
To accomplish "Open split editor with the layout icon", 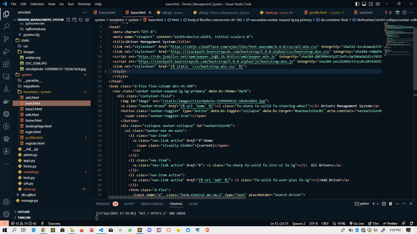I will (x=404, y=12).
